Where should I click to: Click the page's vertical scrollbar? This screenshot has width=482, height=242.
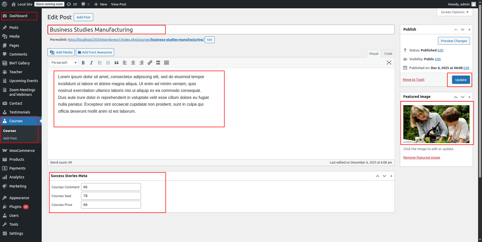pos(480,91)
